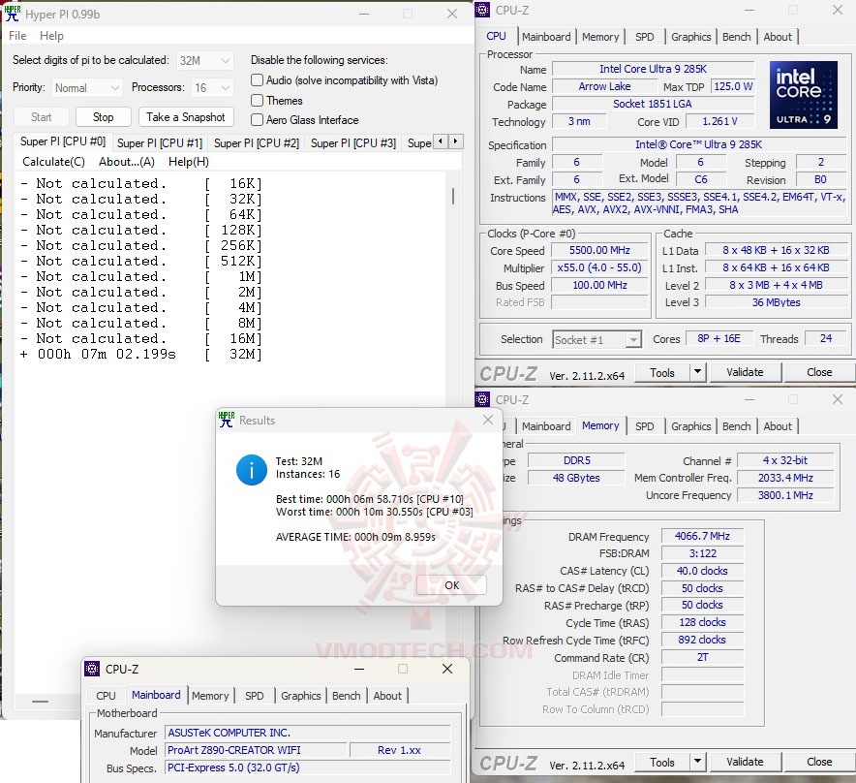Click the Super PI output vertical scrollbar
This screenshot has height=783, width=856.
(x=453, y=196)
